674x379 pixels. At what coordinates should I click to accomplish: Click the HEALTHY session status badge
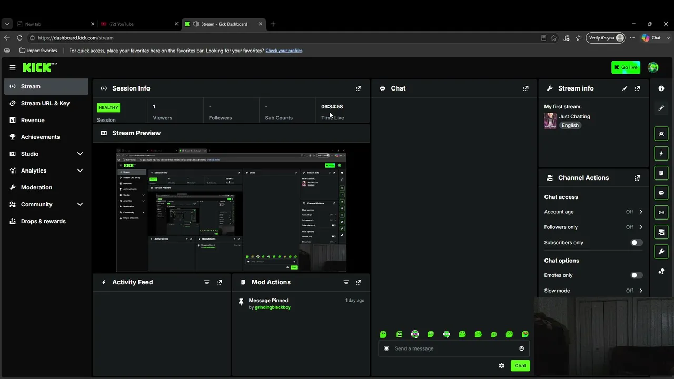(x=108, y=108)
